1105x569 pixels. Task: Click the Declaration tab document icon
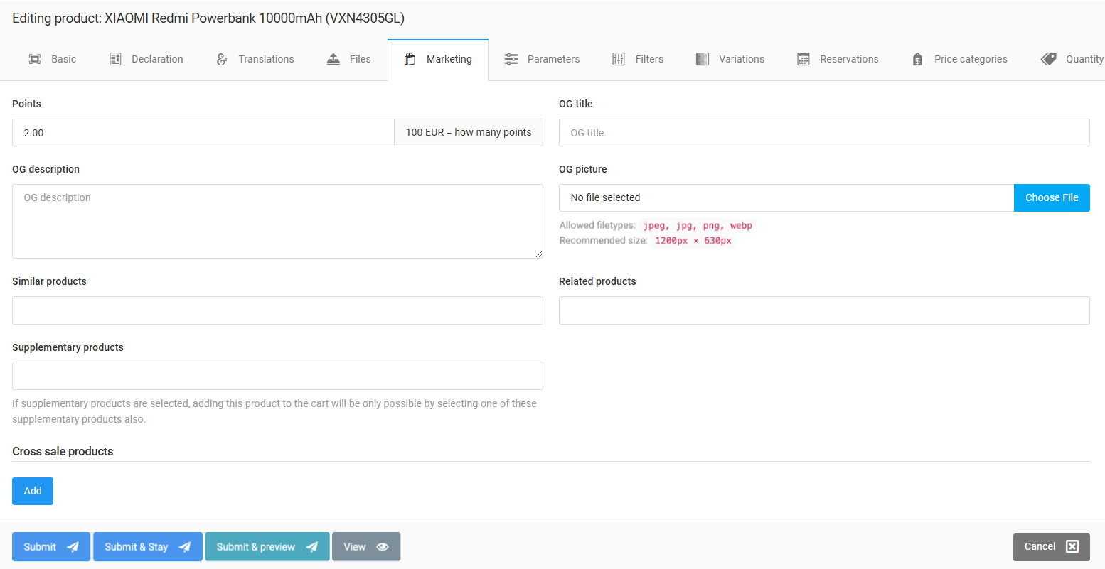click(x=115, y=59)
